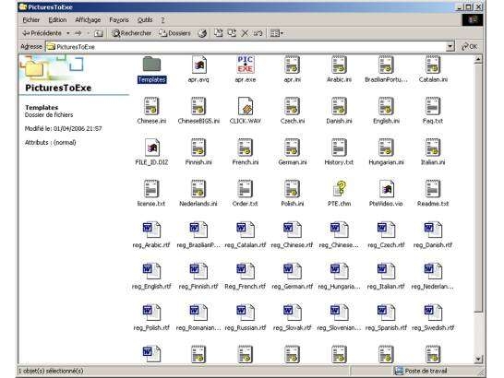Select the license.txt file icon
504x378 pixels.
(x=151, y=188)
